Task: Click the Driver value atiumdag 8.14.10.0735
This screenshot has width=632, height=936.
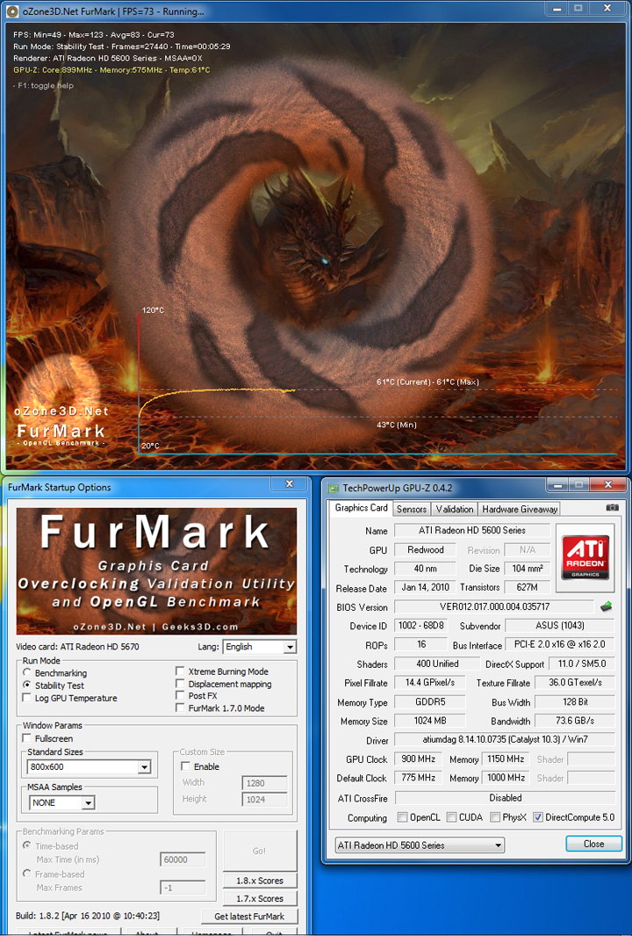Action: tap(505, 740)
